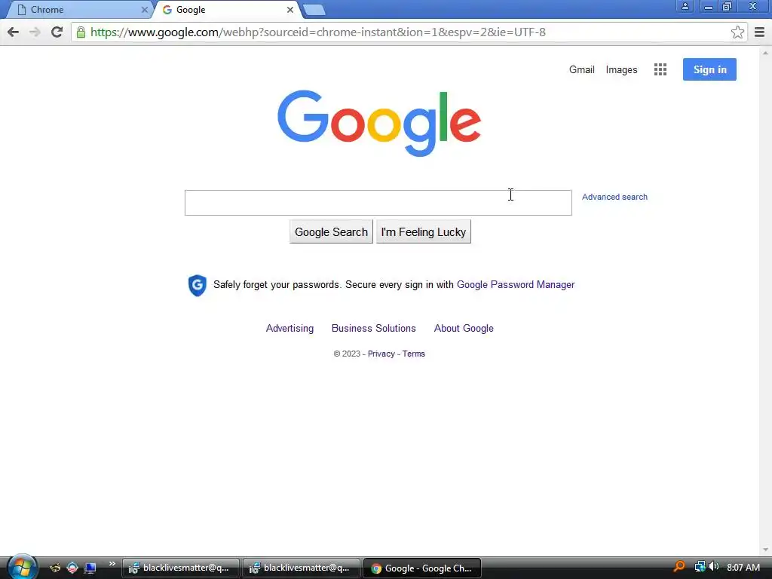Reload the current page
The image size is (772, 579).
click(57, 32)
